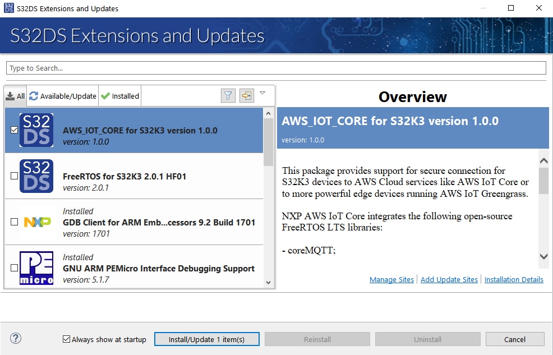Screen dimensions: 553x355
Task: Click the Type to Search field
Action: point(276,68)
